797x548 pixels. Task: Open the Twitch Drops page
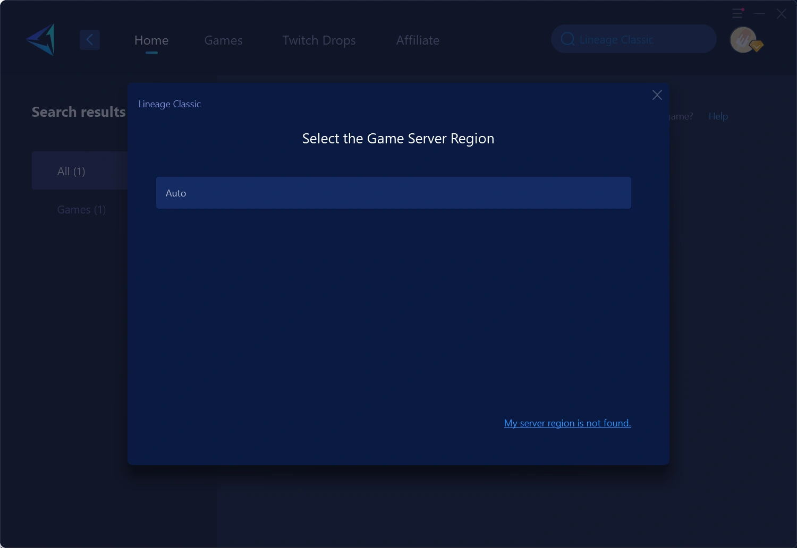tap(319, 40)
